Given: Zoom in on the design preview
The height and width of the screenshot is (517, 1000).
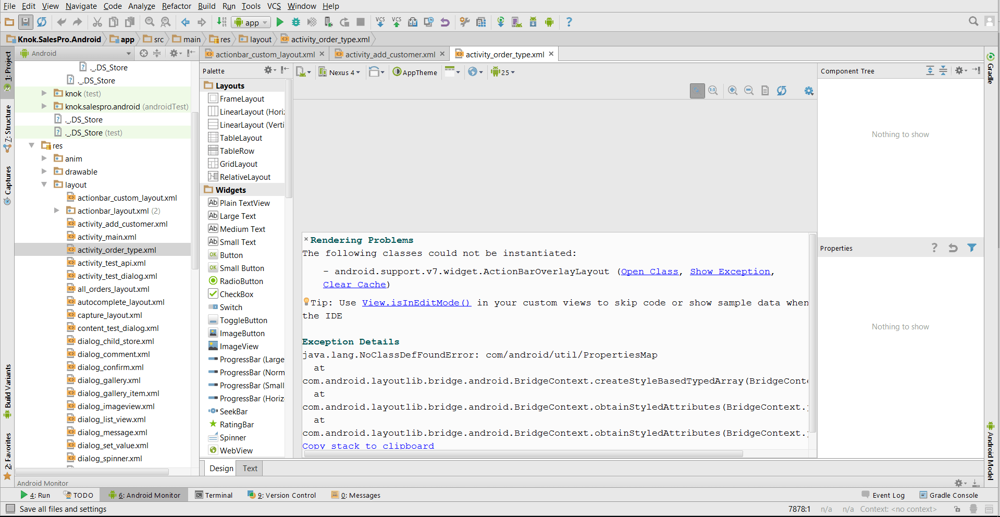Looking at the screenshot, I should coord(733,91).
